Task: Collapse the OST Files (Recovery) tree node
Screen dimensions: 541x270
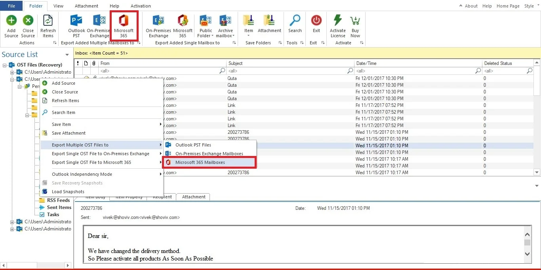Action: 5,65
